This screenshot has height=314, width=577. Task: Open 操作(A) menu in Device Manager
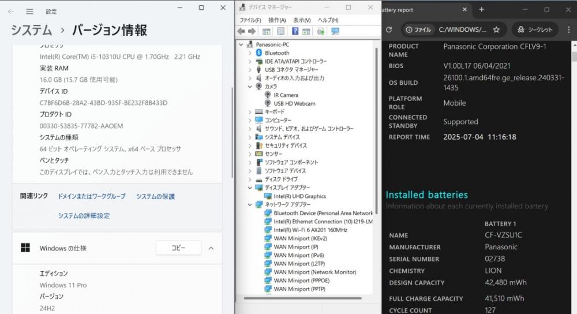point(277,20)
